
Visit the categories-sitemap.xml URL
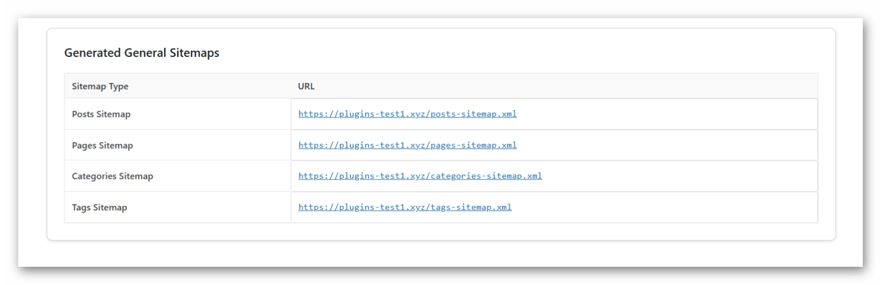coord(419,176)
